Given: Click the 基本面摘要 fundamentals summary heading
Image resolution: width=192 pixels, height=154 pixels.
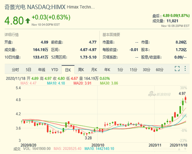Looking at the screenshot, I should (111, 35).
